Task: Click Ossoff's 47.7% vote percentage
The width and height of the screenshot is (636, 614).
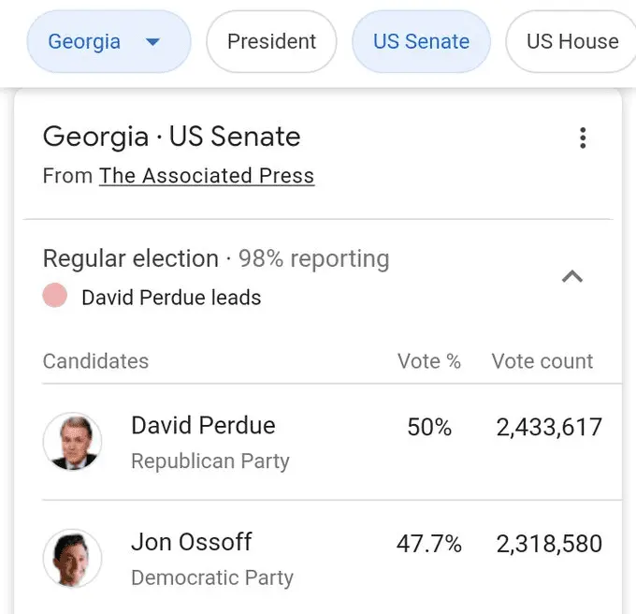Action: click(429, 544)
